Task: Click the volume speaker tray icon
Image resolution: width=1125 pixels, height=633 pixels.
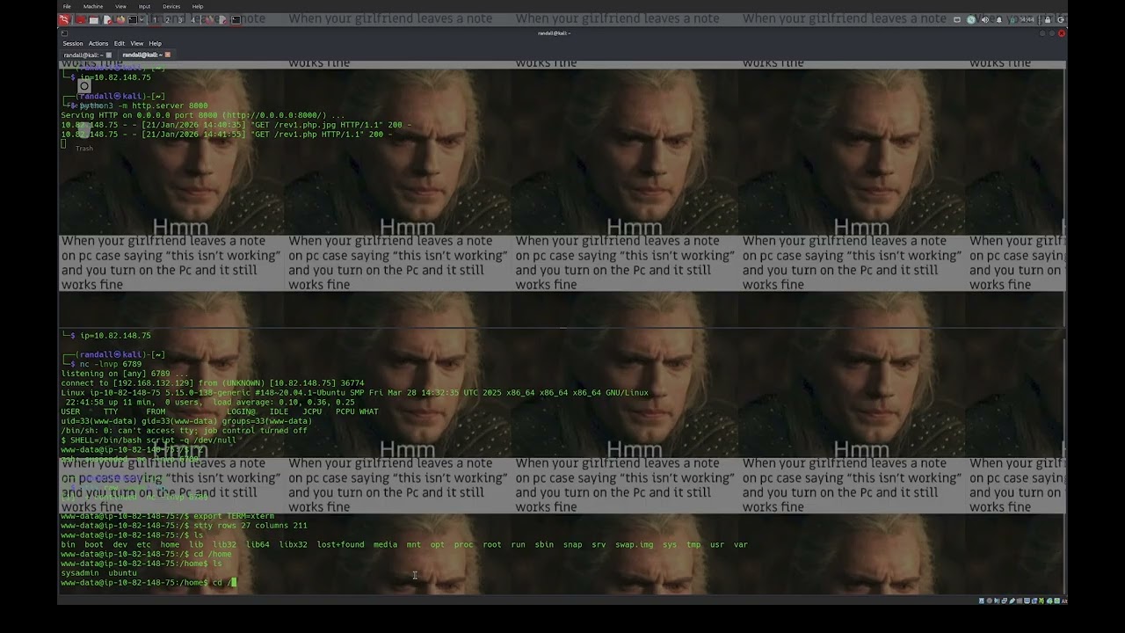Action: coord(985,19)
